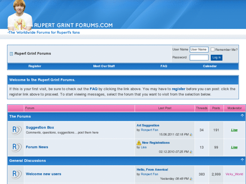Open Meet Our Staff page
The image size is (246, 184).
(x=104, y=66)
